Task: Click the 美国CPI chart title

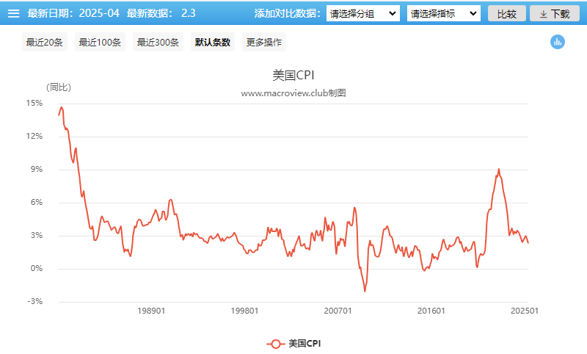Action: click(293, 75)
